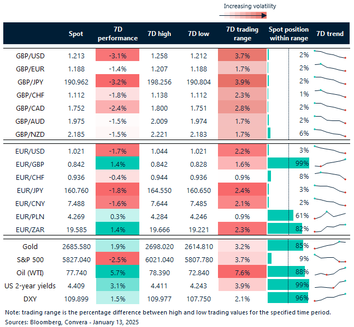Click the S&P 500 7D trend sparkline

pos(330,257)
